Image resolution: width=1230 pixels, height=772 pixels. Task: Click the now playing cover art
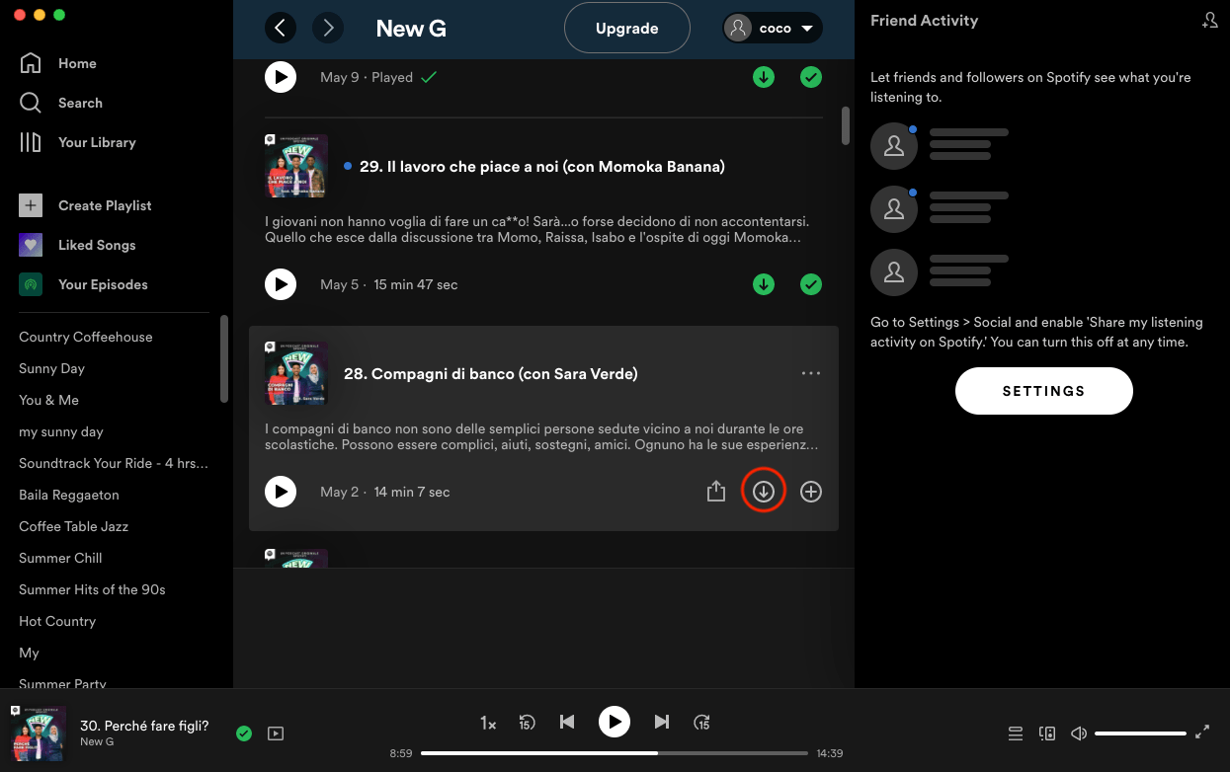tap(38, 733)
